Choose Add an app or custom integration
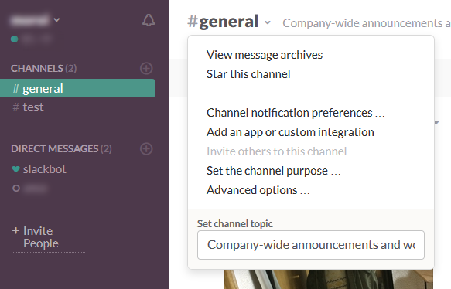Image resolution: width=451 pixels, height=289 pixels. tap(290, 132)
